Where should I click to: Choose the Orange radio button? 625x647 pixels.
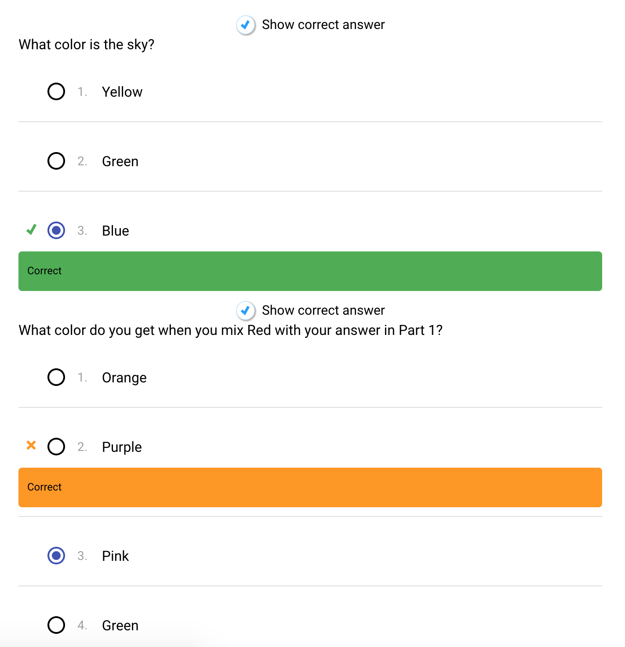click(56, 377)
